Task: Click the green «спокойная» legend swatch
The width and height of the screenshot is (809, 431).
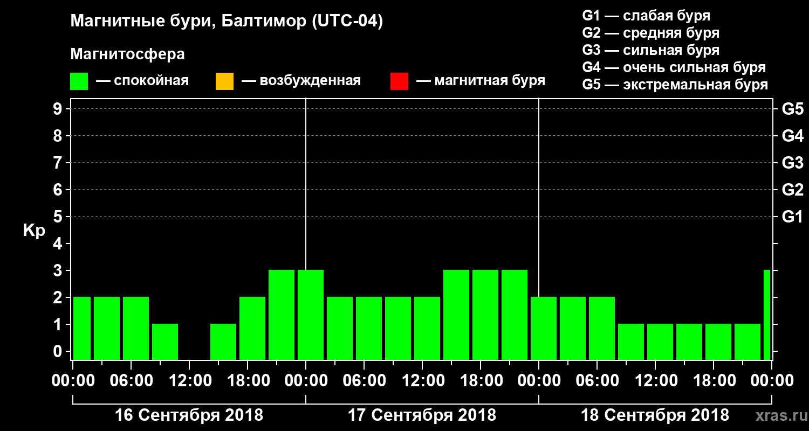Action: (79, 81)
